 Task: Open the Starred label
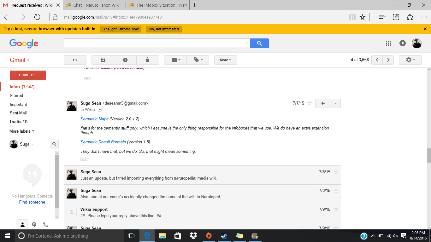pos(16,95)
